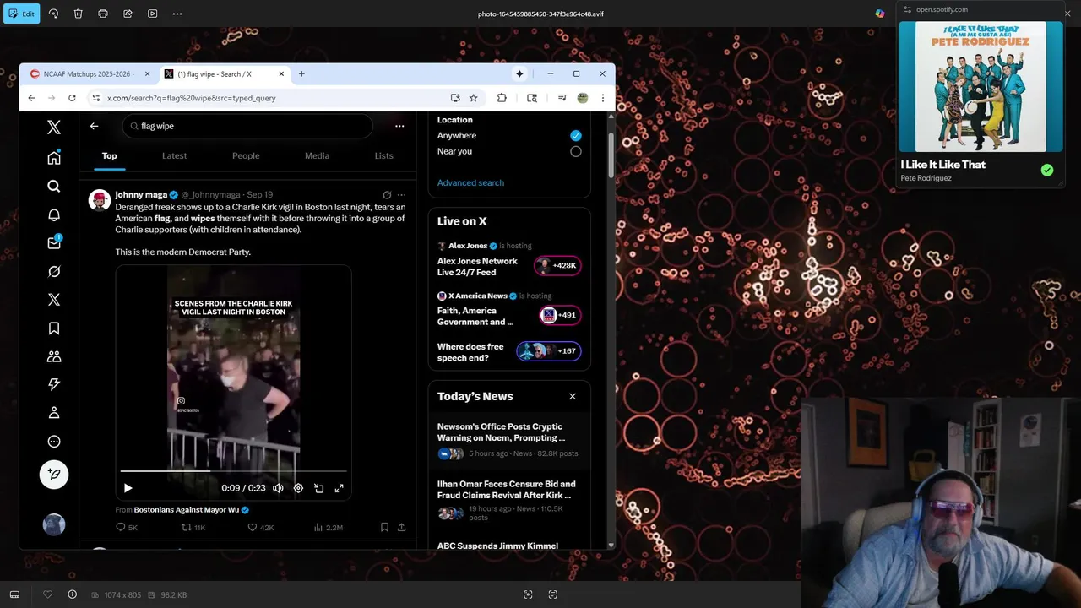Click the X logo in the sidebar
The image size is (1081, 608).
(54, 128)
